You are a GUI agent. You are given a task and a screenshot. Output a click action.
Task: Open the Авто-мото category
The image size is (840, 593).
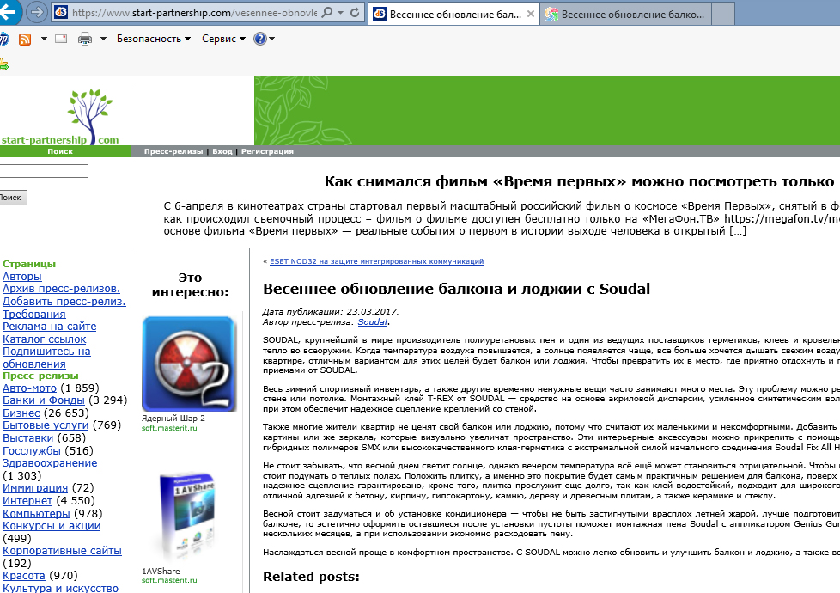(x=29, y=388)
